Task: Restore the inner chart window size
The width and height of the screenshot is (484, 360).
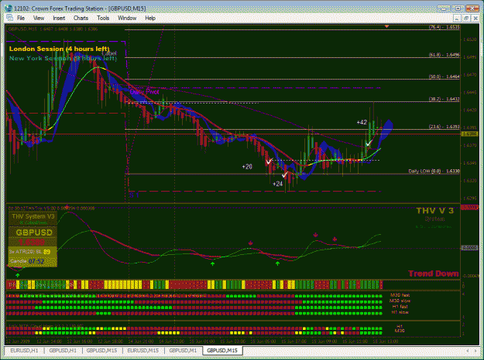Action: [x=466, y=19]
